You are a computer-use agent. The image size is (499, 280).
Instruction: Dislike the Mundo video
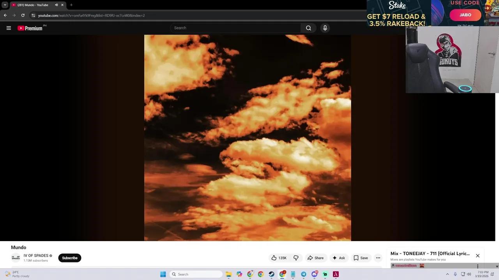click(296, 258)
